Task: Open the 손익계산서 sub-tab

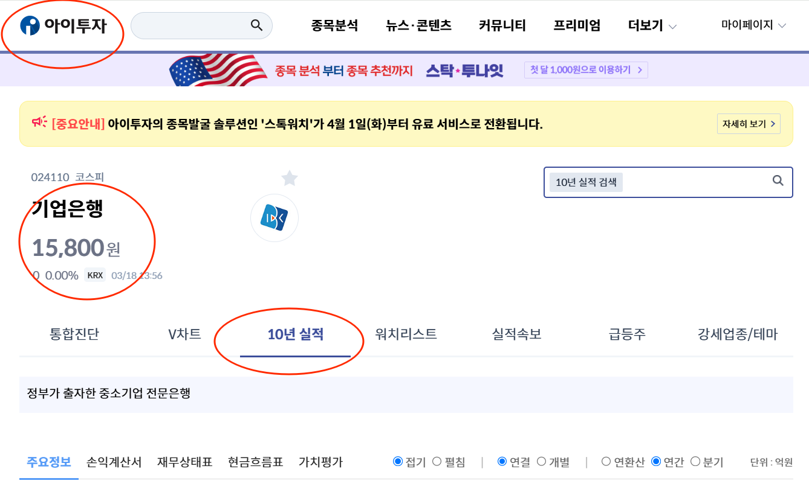Action: (x=114, y=462)
